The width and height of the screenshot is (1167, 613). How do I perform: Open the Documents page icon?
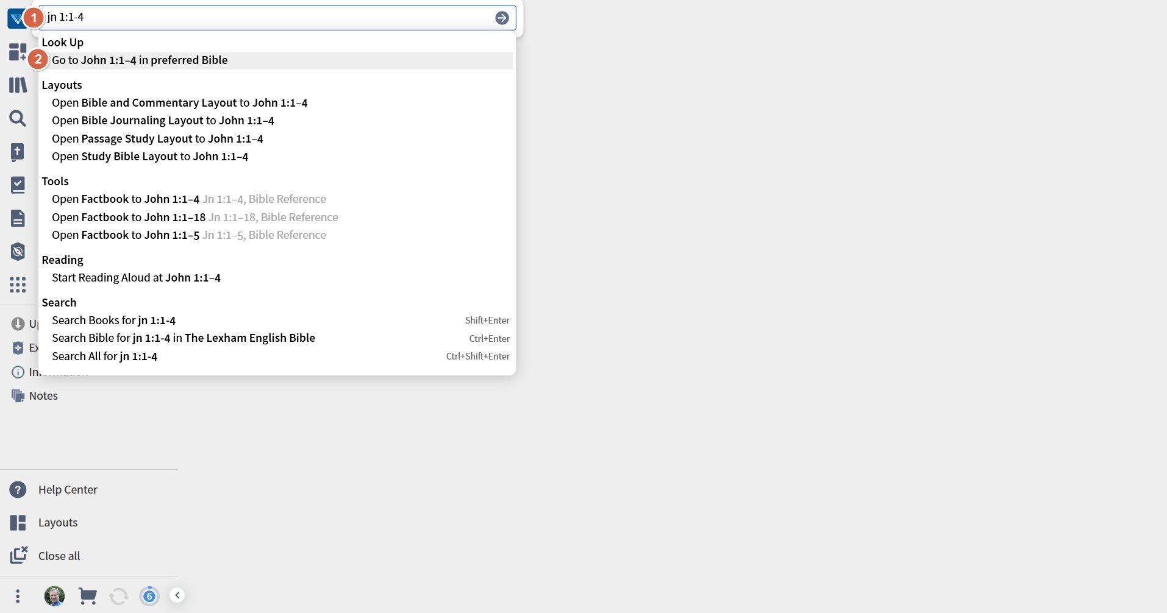[18, 218]
